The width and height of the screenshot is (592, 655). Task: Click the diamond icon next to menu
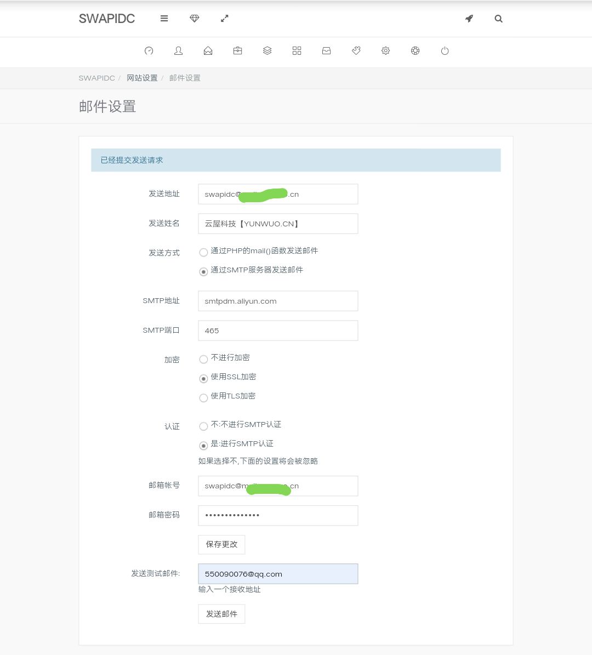tap(194, 18)
